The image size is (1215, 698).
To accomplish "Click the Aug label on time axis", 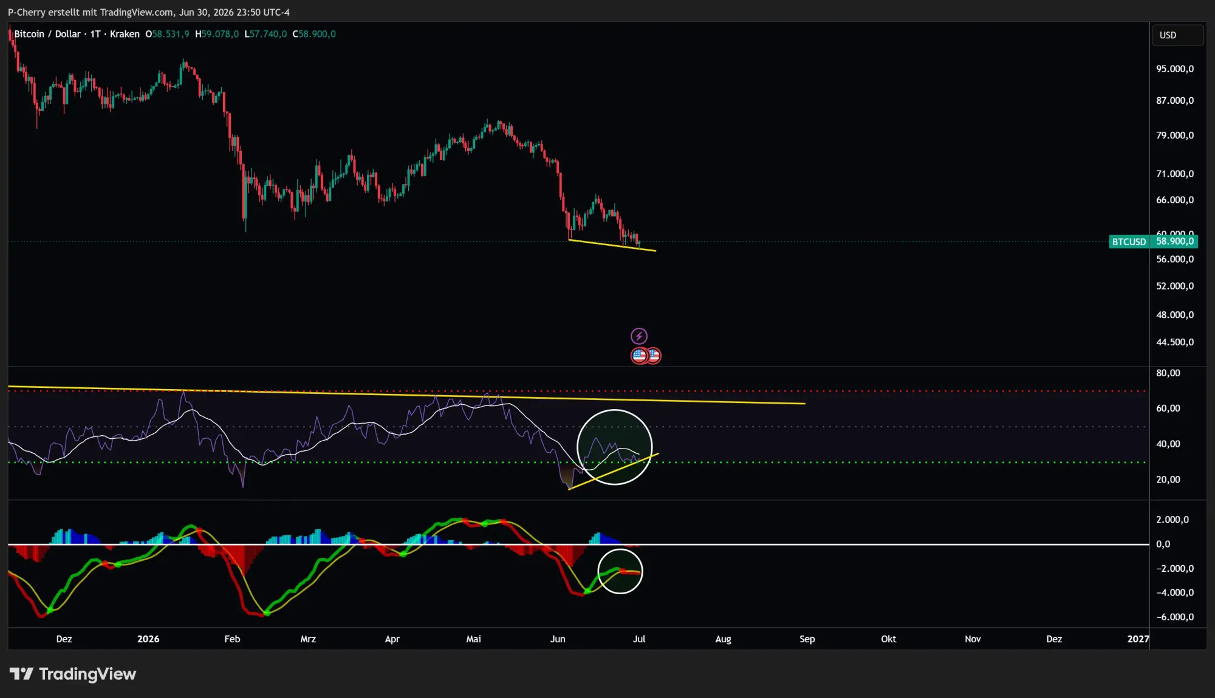I will tap(723, 639).
